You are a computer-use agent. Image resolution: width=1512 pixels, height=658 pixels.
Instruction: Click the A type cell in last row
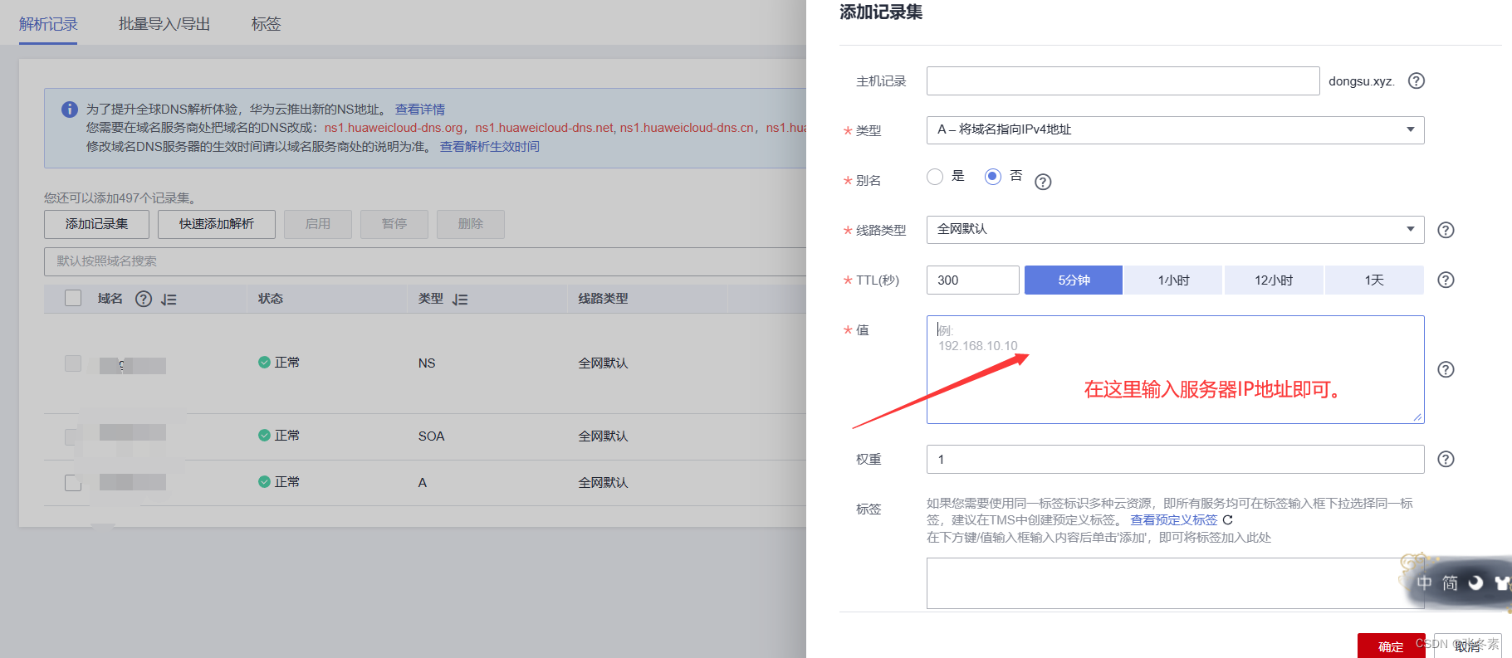pyautogui.click(x=423, y=482)
